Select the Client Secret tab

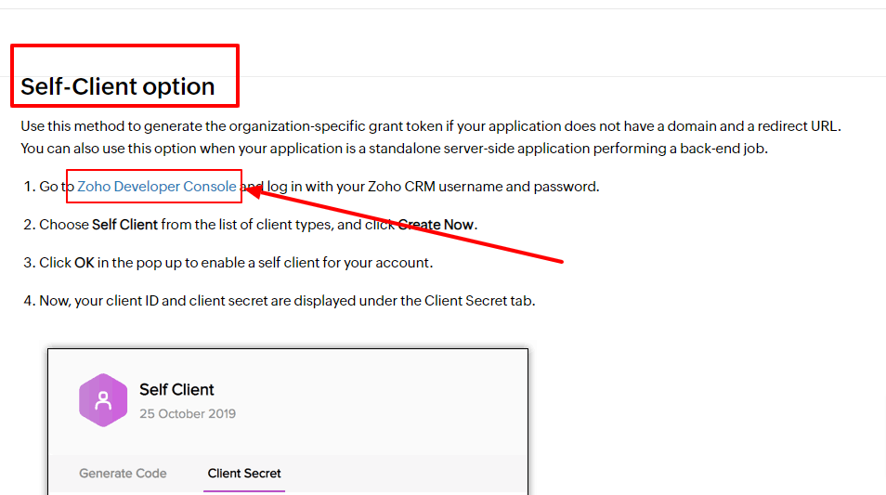[x=244, y=474]
